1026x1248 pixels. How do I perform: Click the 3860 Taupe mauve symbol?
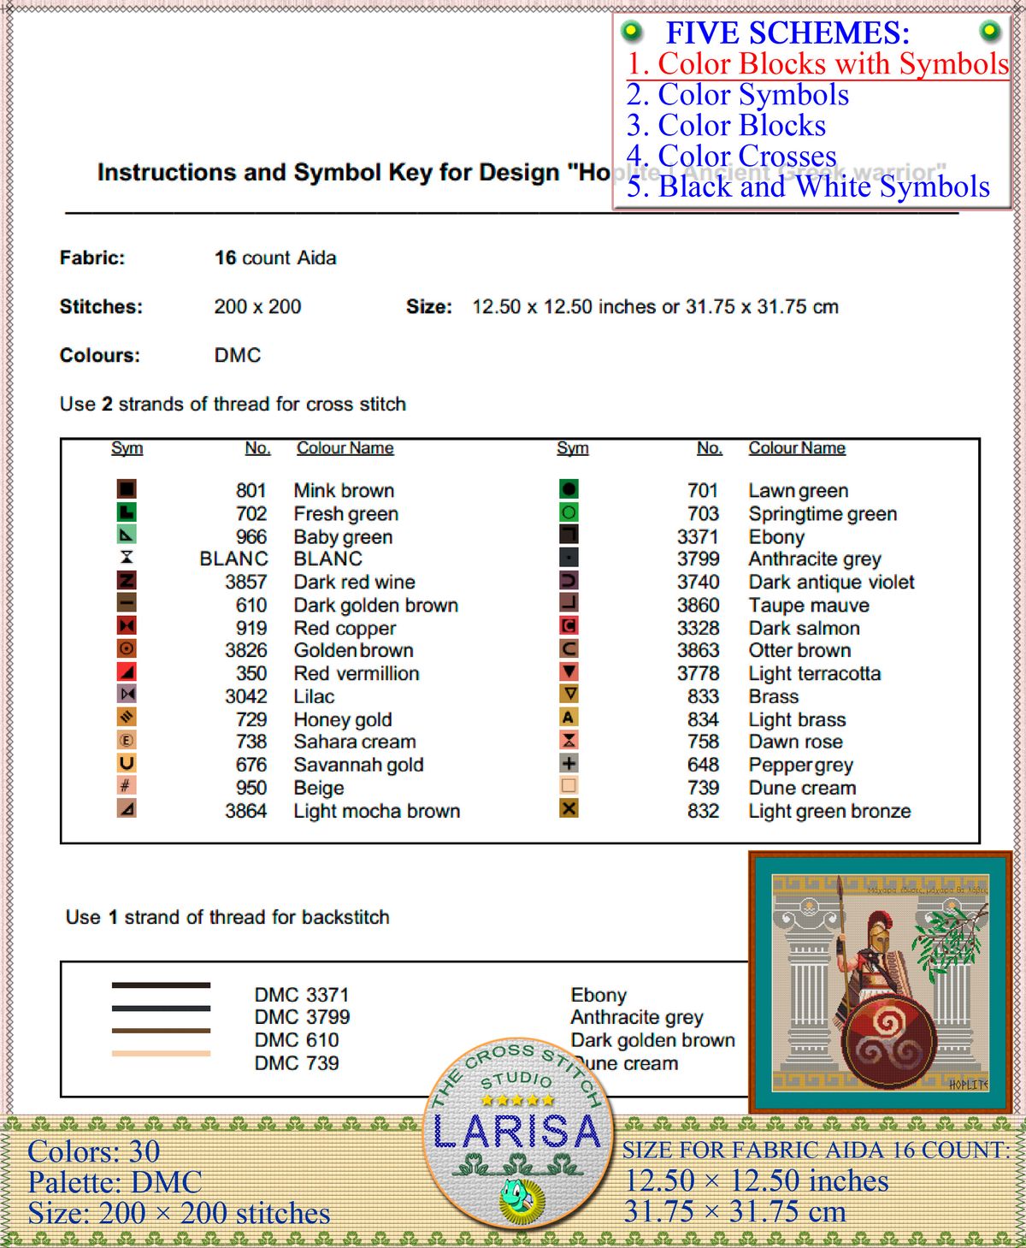point(569,603)
